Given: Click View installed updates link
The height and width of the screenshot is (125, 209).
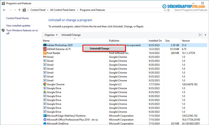Looking at the screenshot, I should pos(18,26).
